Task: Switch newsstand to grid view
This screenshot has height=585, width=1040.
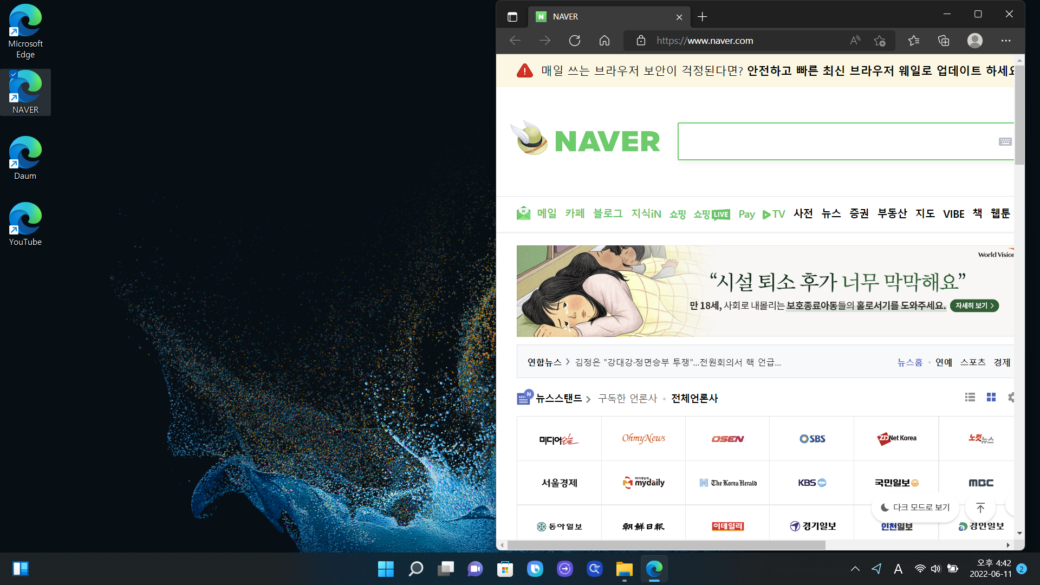Action: (991, 398)
